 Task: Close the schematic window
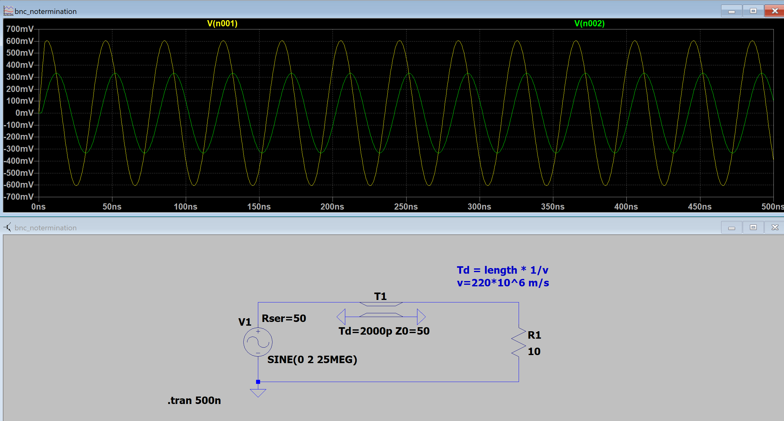[x=774, y=228]
